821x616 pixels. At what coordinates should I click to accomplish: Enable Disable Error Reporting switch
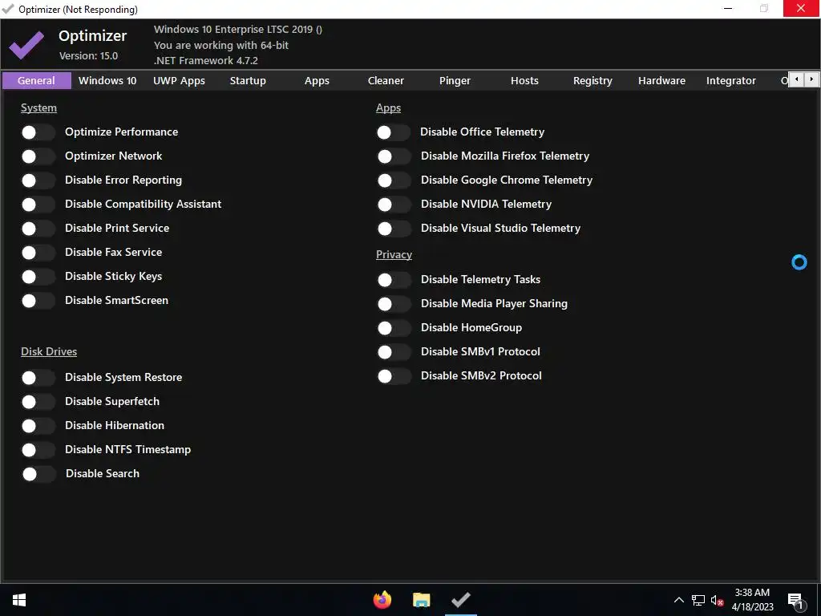click(38, 180)
